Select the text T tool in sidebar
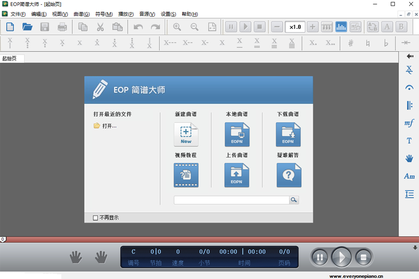This screenshot has height=279, width=419. pos(409,141)
